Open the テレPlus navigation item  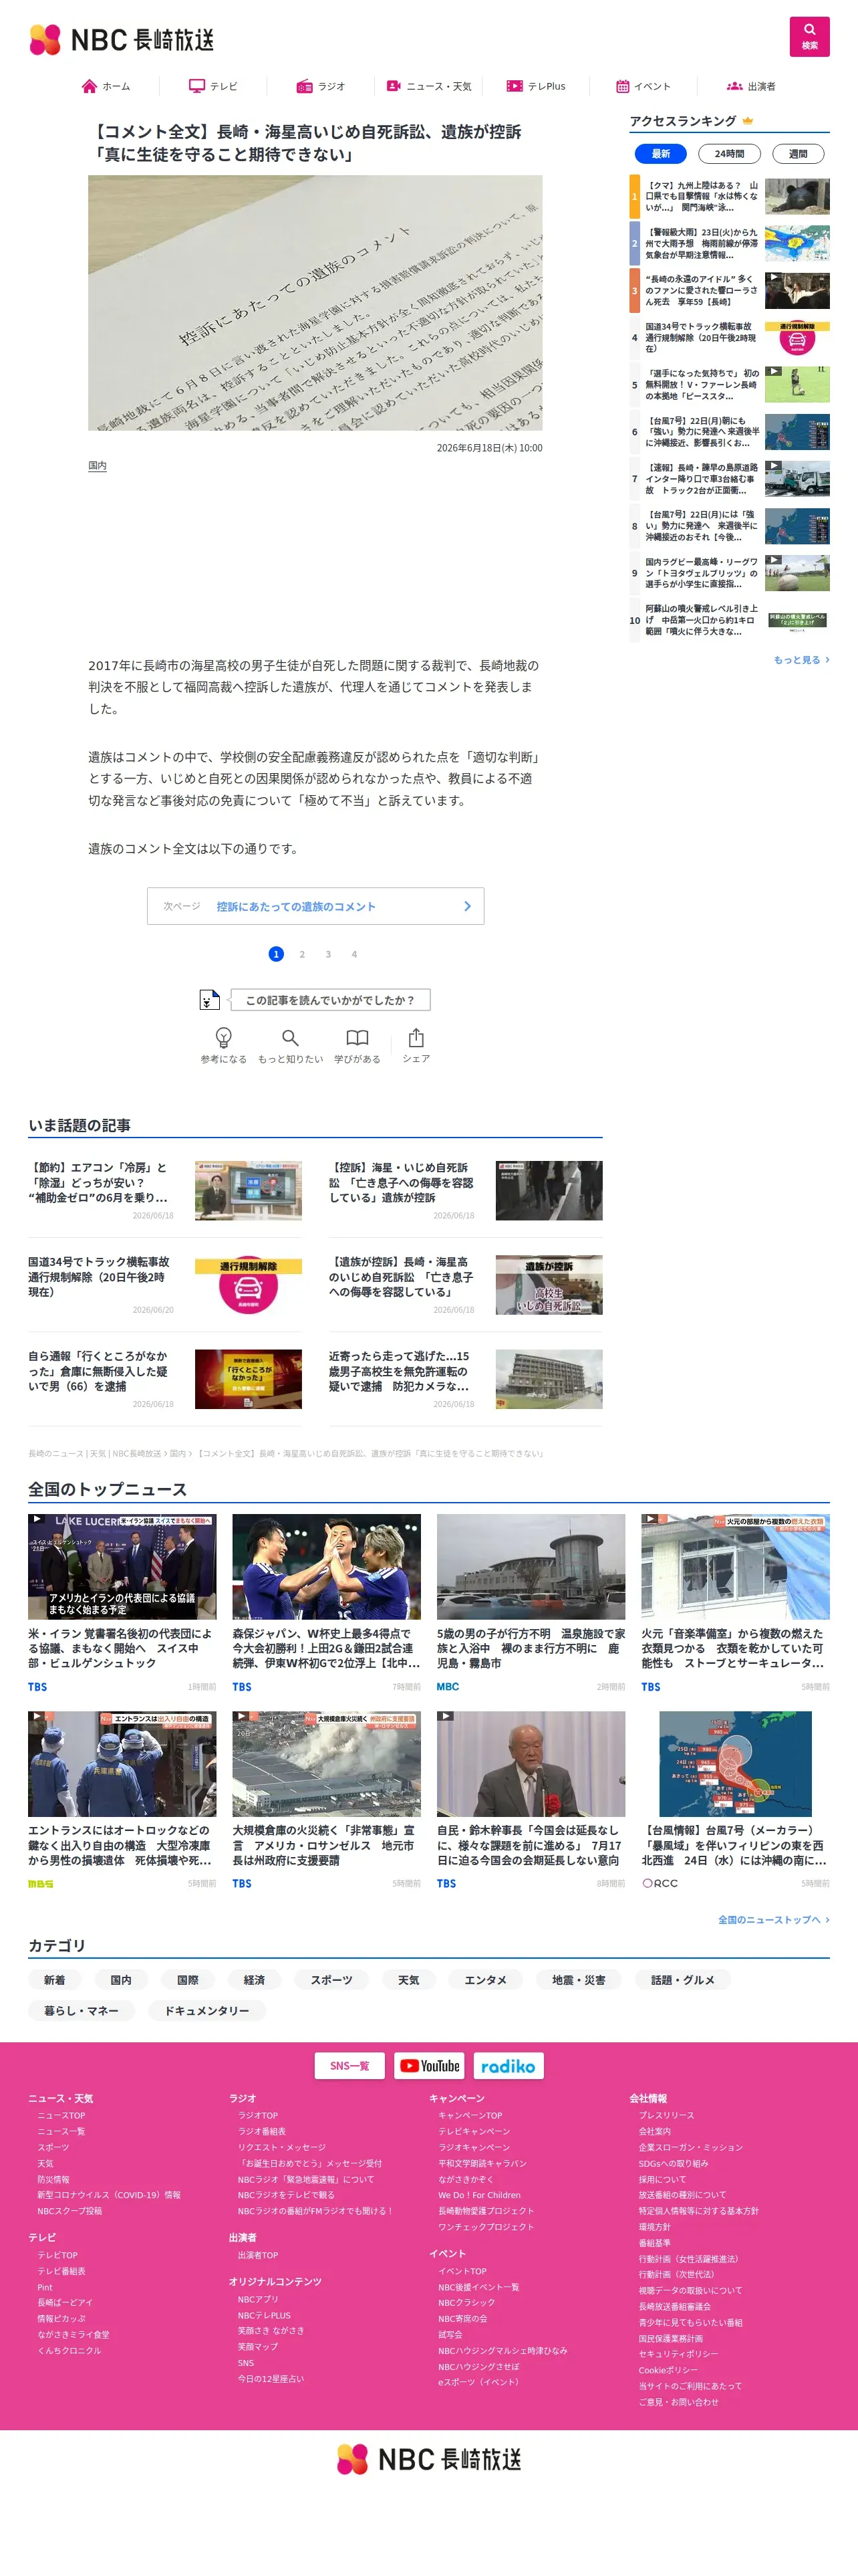tap(535, 87)
